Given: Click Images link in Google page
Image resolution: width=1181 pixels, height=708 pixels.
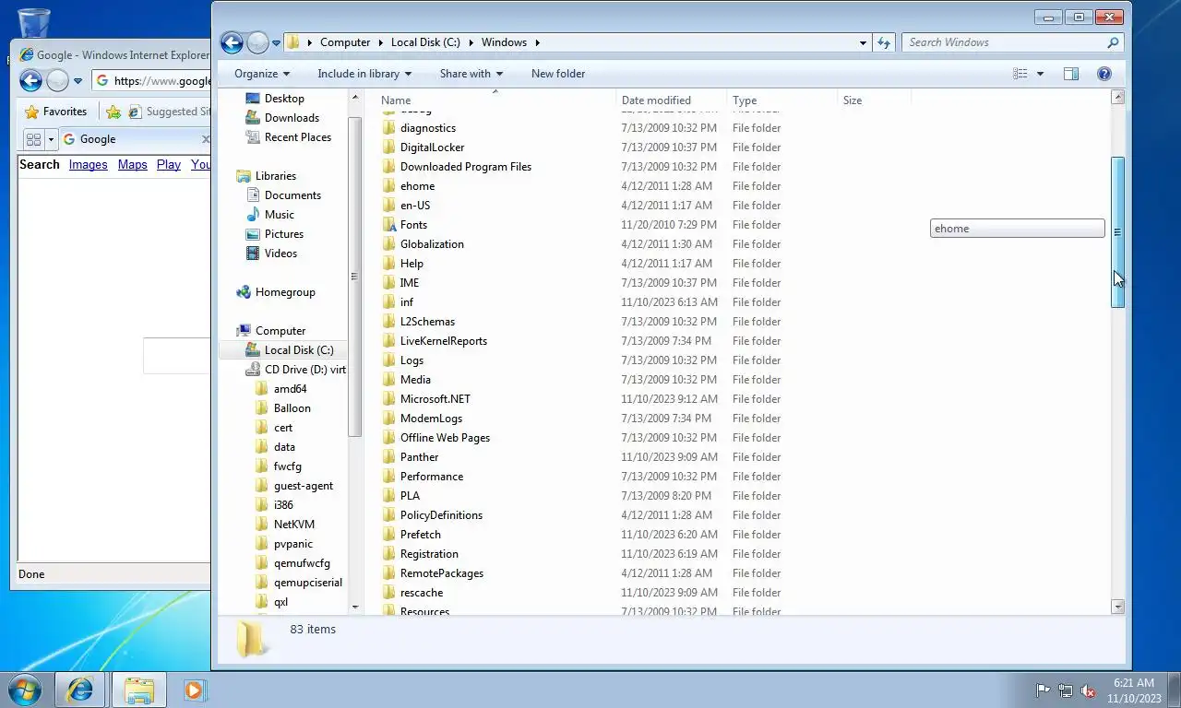Looking at the screenshot, I should 88,164.
